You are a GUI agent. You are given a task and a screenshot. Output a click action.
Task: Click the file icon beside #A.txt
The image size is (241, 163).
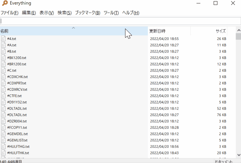[x=3, y=45]
